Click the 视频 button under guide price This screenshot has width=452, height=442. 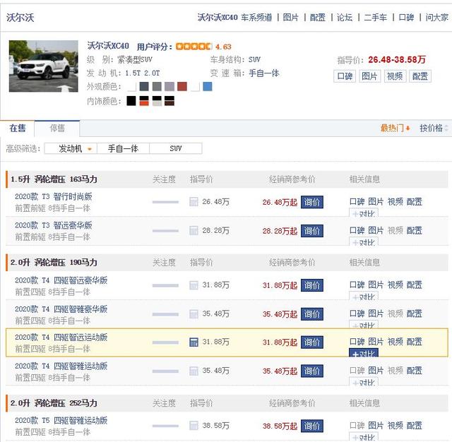(395, 76)
